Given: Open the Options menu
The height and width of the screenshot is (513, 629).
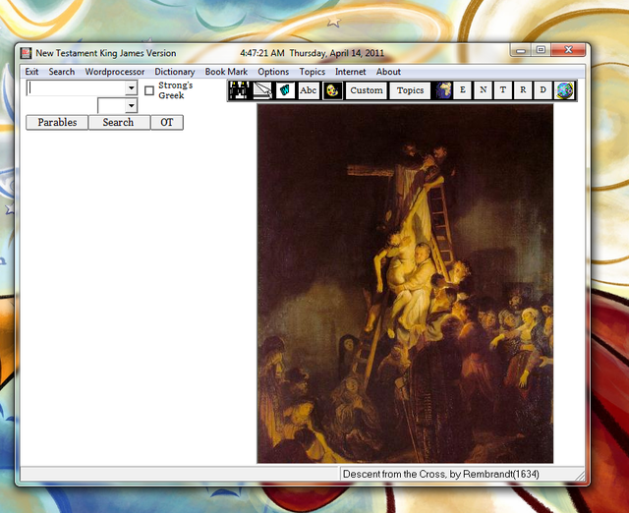Looking at the screenshot, I should 273,72.
